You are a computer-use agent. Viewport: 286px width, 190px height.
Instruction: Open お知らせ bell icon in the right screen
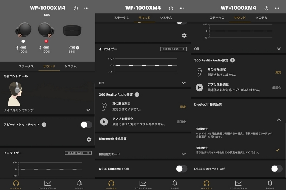pyautogui.click(x=270, y=185)
